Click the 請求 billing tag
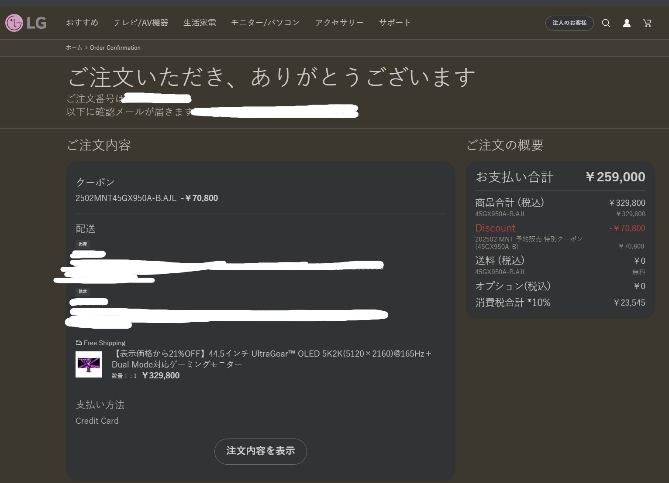669x483 pixels. coord(83,292)
